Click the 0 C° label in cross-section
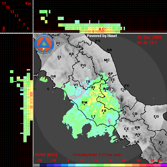The image size is (167, 167). [x=103, y=29]
